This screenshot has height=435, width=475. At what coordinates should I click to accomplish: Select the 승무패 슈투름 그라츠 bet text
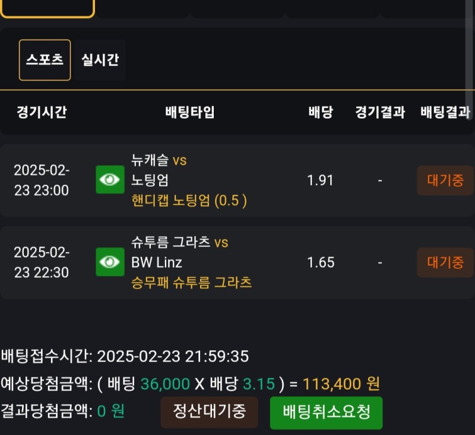tap(191, 282)
